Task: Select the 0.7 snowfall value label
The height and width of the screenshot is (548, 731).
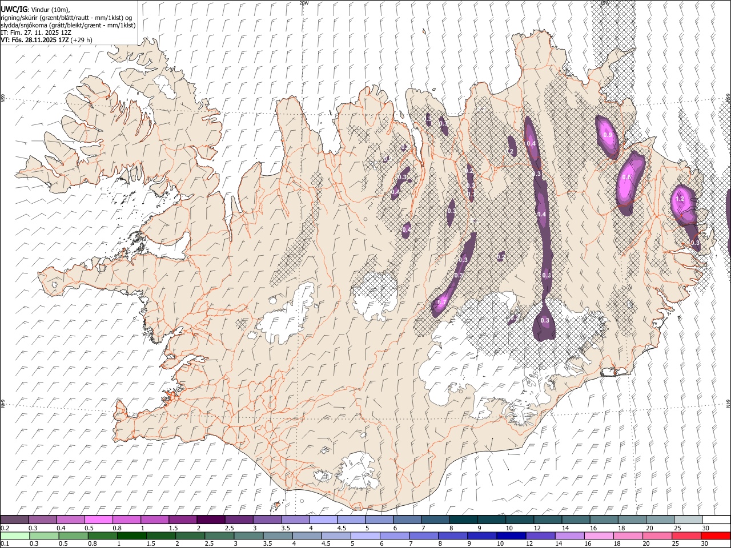Action: tap(442, 302)
